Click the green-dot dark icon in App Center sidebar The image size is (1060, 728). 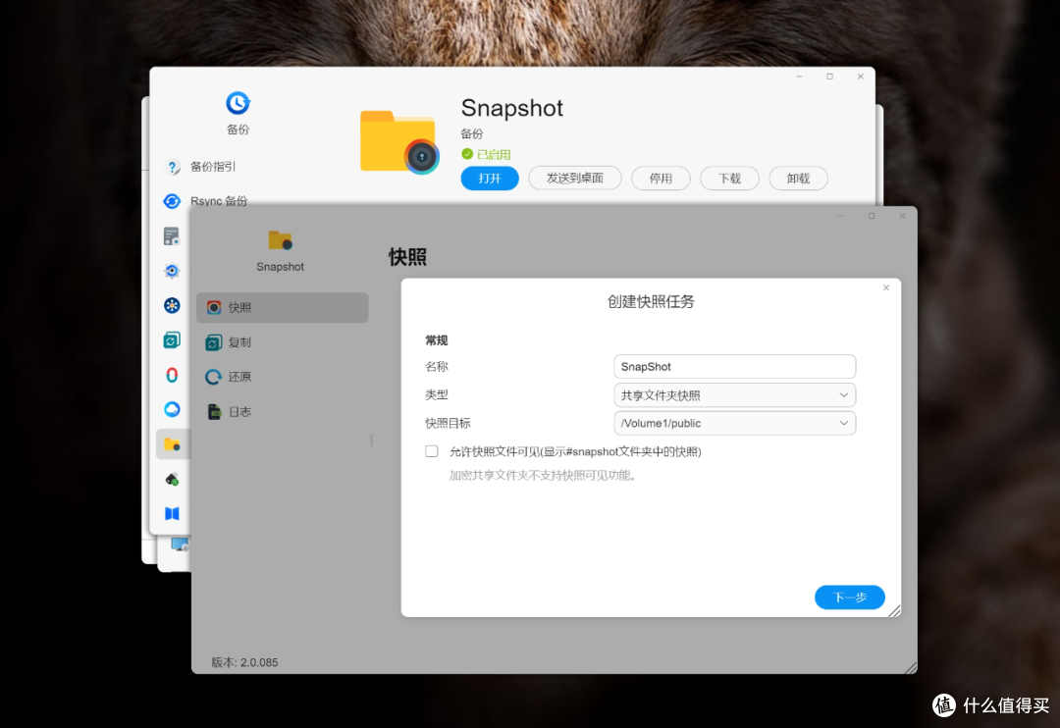172,479
